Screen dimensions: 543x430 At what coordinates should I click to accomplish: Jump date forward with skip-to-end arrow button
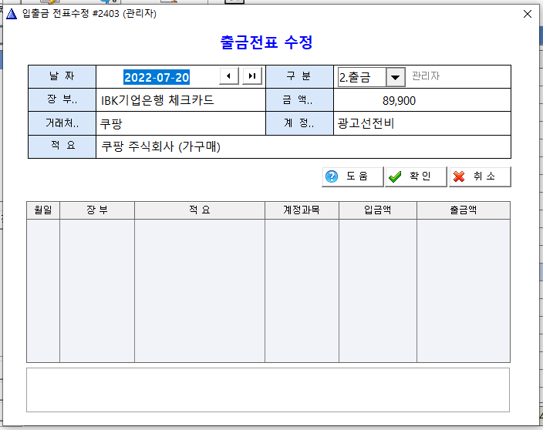(x=252, y=76)
